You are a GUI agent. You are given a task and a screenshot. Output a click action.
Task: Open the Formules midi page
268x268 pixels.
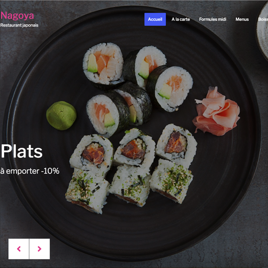tap(213, 19)
